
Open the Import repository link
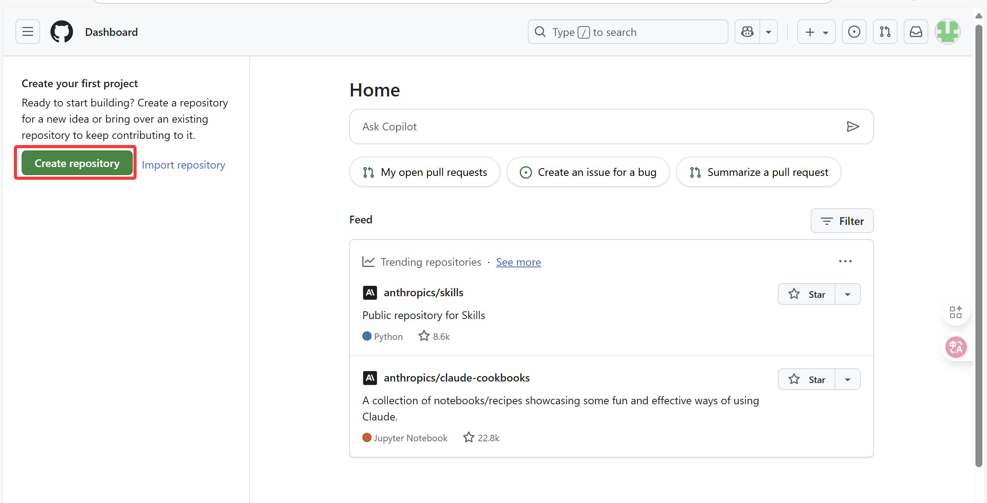pyautogui.click(x=183, y=165)
